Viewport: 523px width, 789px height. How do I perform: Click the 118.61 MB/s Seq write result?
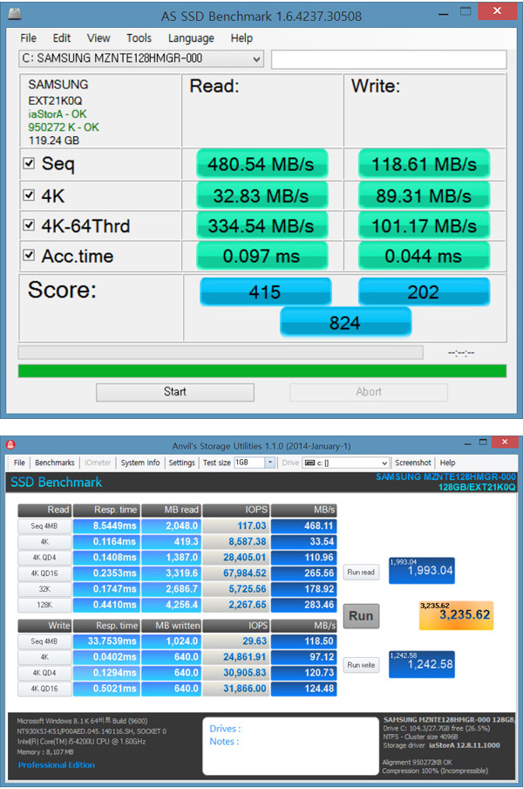pyautogui.click(x=424, y=164)
